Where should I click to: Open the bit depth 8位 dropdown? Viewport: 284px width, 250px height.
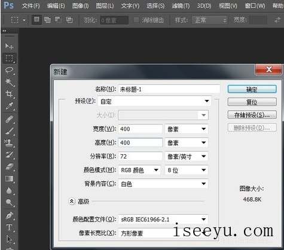(x=187, y=170)
